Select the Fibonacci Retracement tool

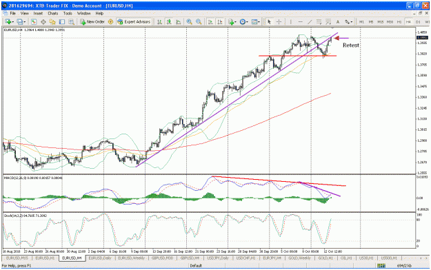pyautogui.click(x=328, y=22)
